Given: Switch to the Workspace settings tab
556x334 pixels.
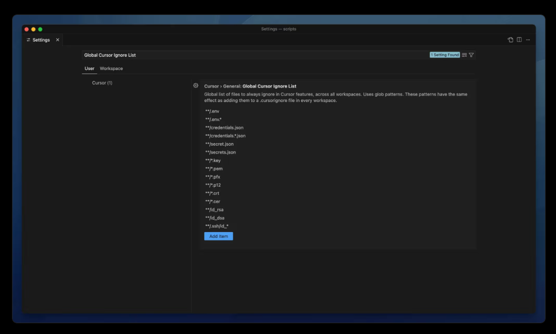Looking at the screenshot, I should [111, 68].
